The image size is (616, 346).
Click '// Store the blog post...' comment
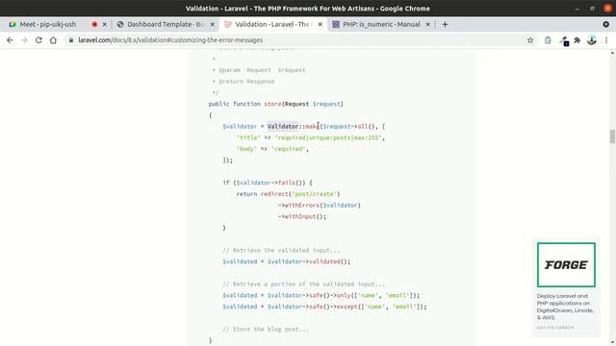click(266, 329)
